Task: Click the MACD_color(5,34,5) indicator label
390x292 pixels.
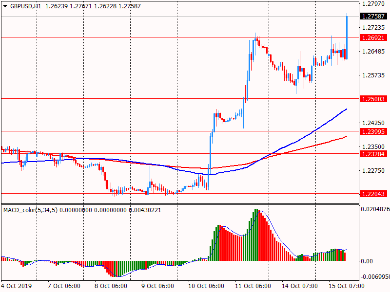Action: [x=30, y=210]
